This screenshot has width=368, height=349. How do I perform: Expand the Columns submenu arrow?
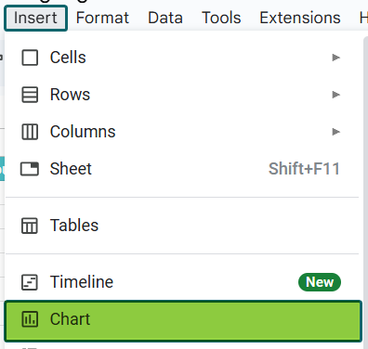tap(336, 132)
